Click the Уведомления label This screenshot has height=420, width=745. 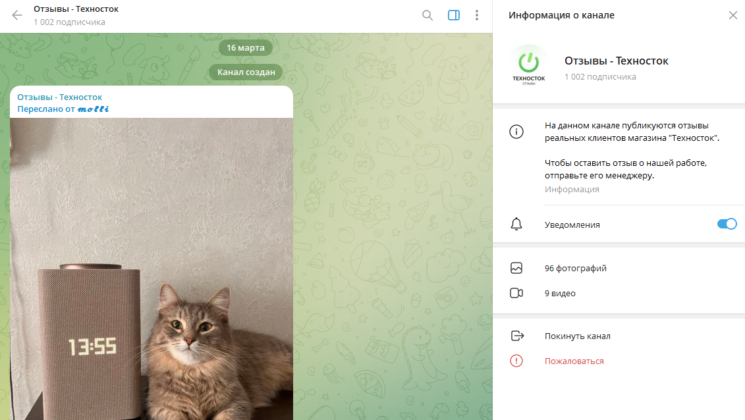tap(572, 225)
